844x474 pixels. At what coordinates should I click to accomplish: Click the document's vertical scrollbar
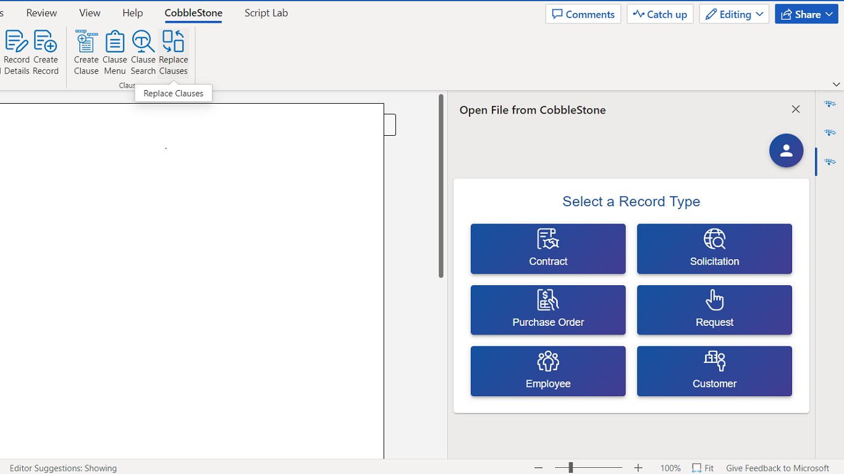click(x=441, y=186)
